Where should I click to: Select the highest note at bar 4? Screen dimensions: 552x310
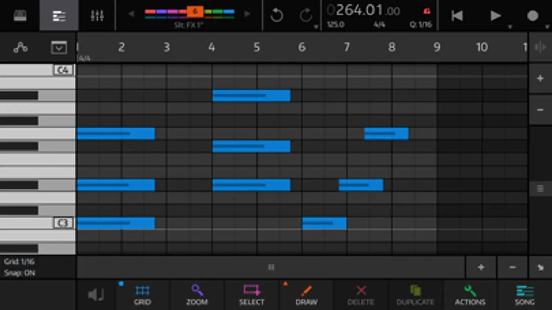click(x=251, y=95)
